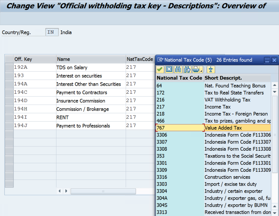This screenshot has width=279, height=216.
Task: Click the green checkmark Copy icon
Action: 160,69
